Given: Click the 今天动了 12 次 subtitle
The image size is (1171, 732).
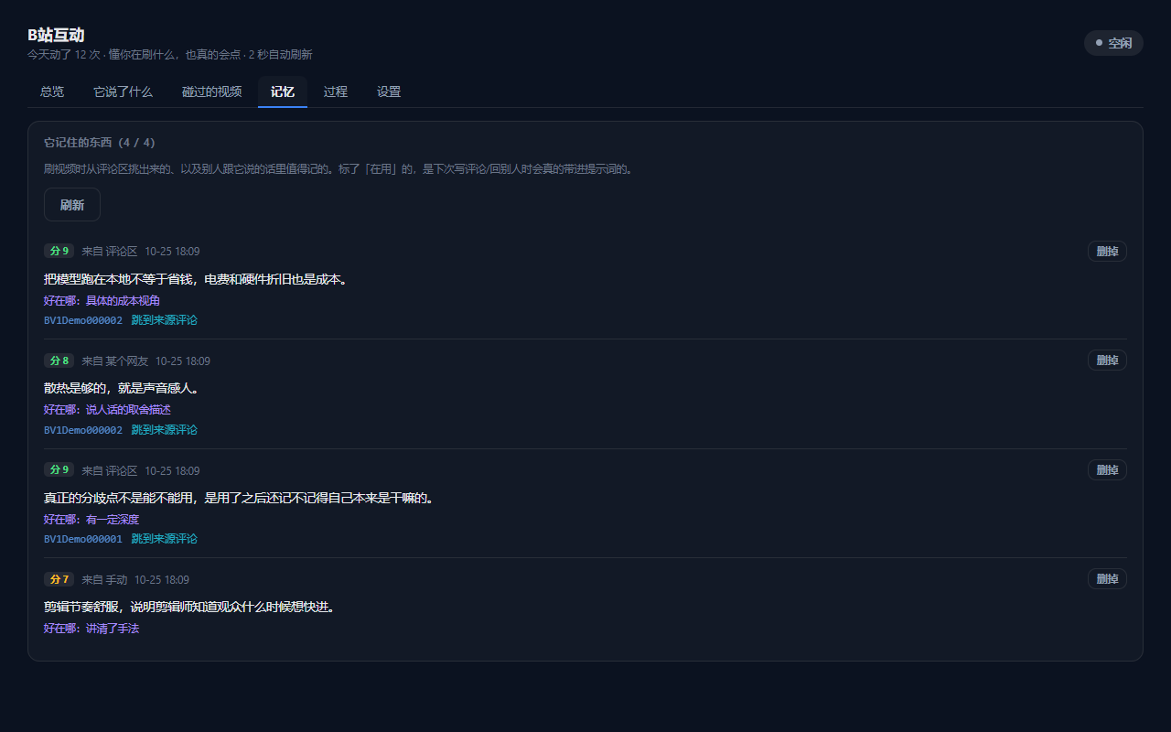Looking at the screenshot, I should 63,55.
